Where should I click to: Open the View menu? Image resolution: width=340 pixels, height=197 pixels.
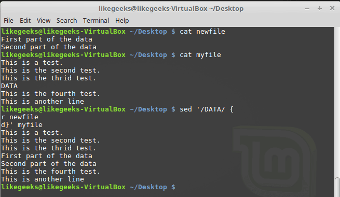pos(44,21)
